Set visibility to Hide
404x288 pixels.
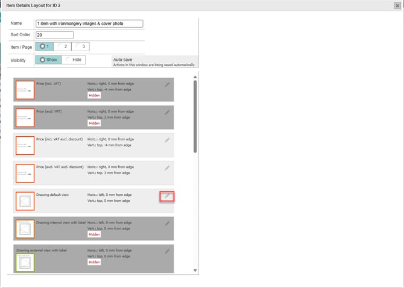74,60
